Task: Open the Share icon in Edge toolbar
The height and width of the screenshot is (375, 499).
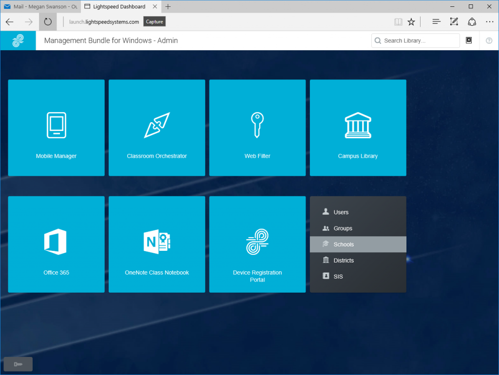Action: pyautogui.click(x=472, y=21)
